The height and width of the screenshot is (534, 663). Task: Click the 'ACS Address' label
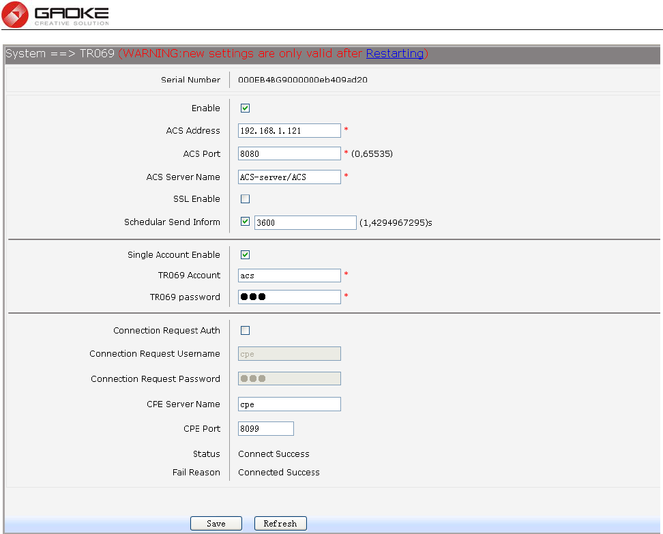[193, 131]
